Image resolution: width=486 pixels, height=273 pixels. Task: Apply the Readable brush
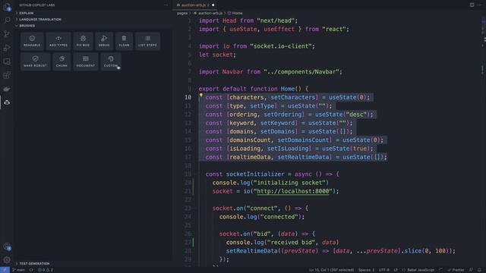(32, 41)
